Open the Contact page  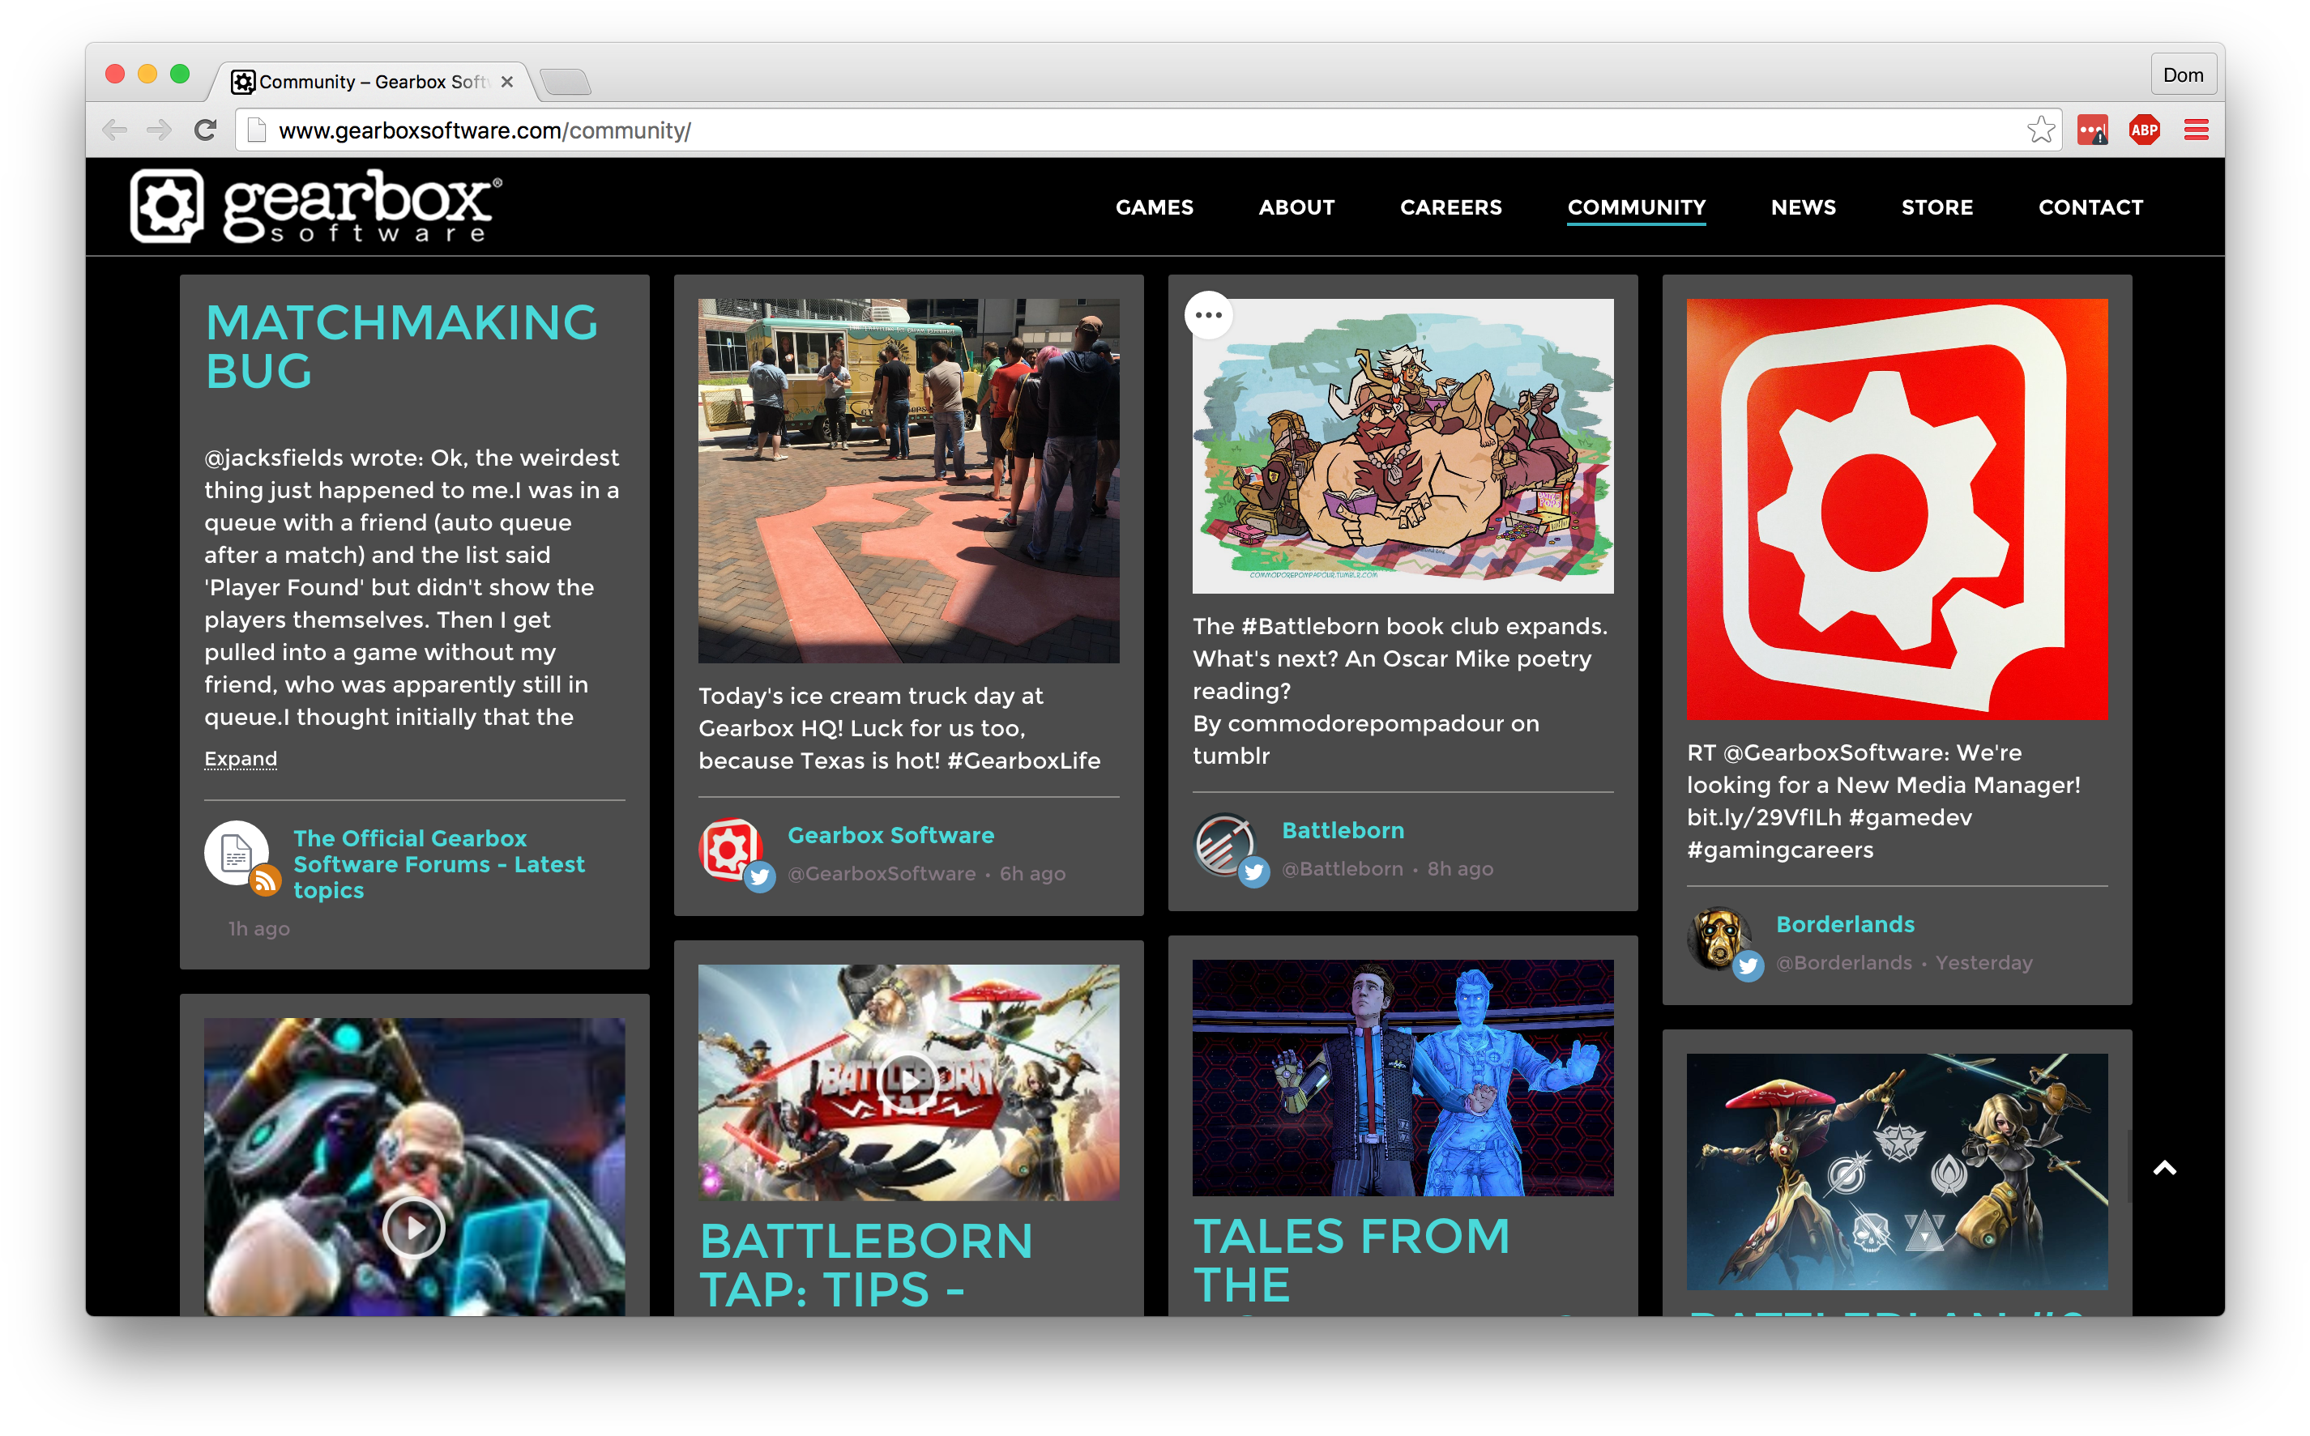coord(2090,207)
